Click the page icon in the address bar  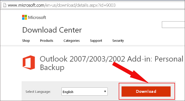[5, 5]
